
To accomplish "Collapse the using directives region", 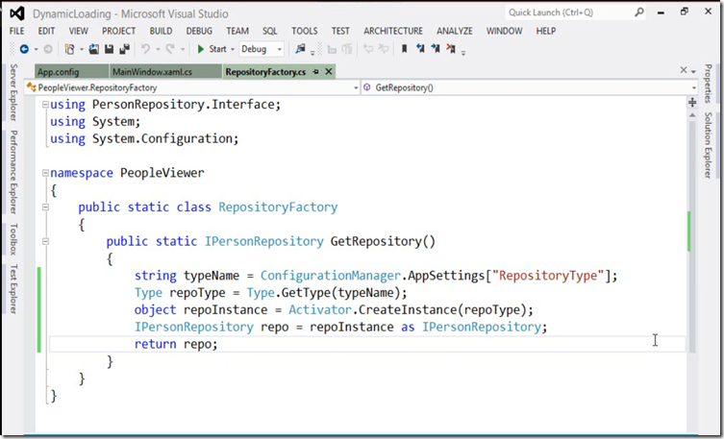I will [x=45, y=105].
